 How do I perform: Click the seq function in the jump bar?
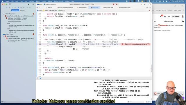(x=62, y=10)
